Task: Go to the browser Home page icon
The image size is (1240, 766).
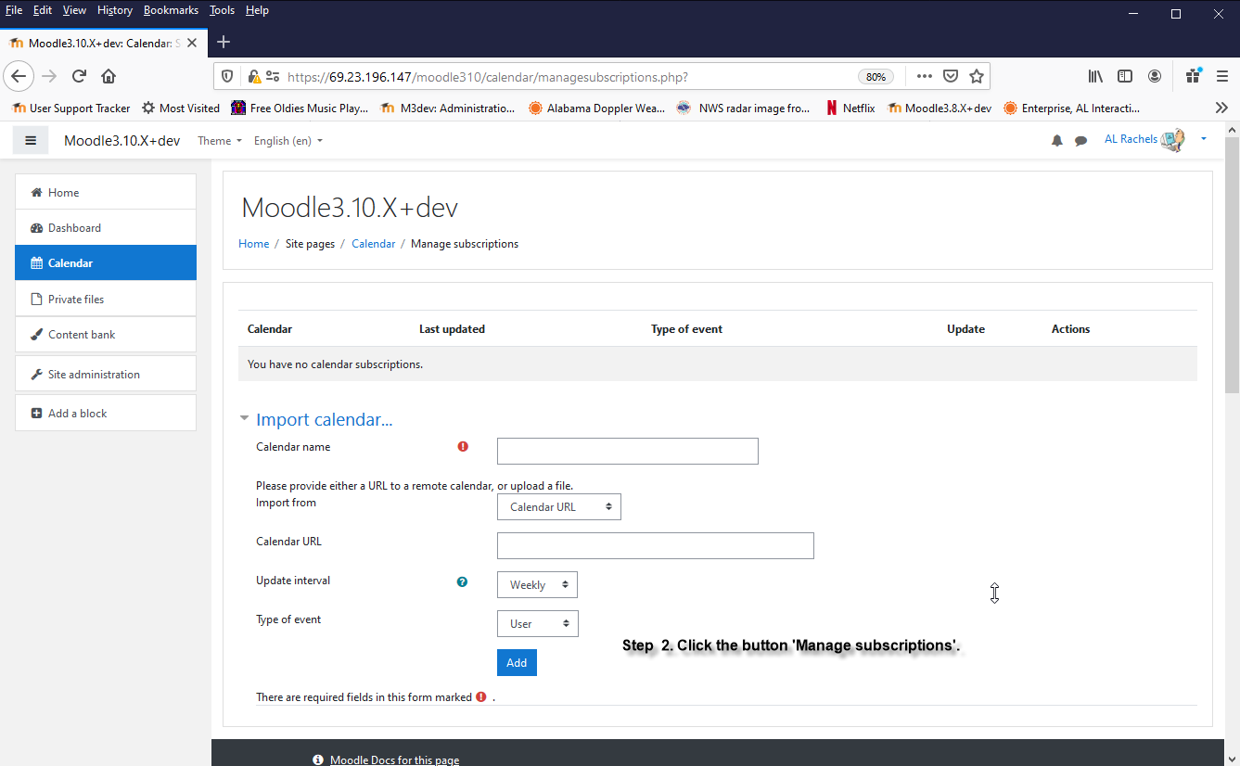Action: point(109,76)
